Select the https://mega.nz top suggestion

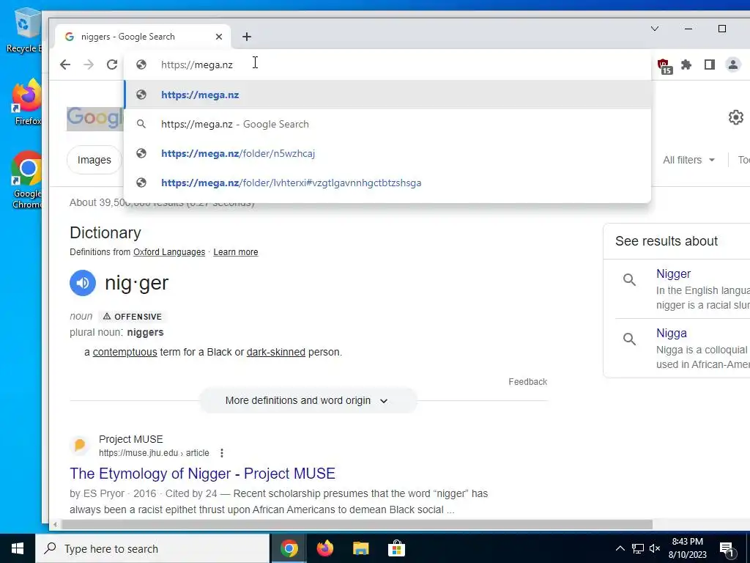[387, 95]
